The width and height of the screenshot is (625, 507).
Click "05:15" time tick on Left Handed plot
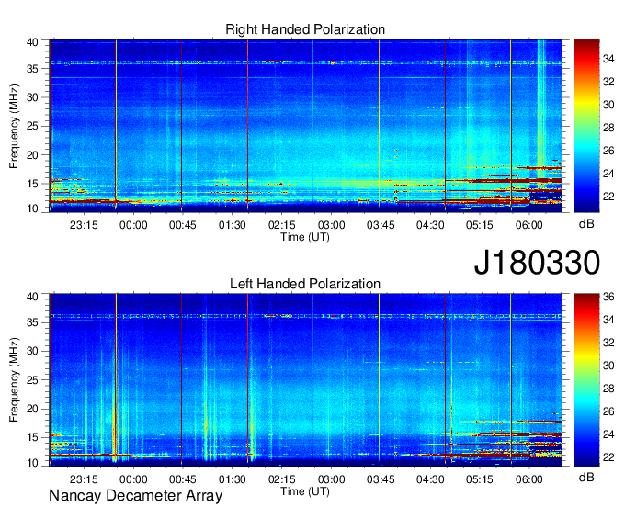480,479
